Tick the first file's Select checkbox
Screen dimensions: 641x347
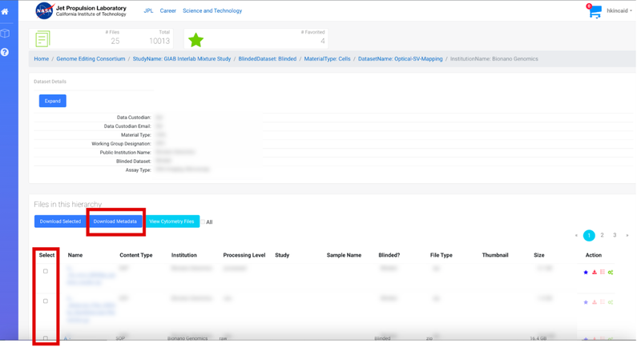click(x=46, y=271)
